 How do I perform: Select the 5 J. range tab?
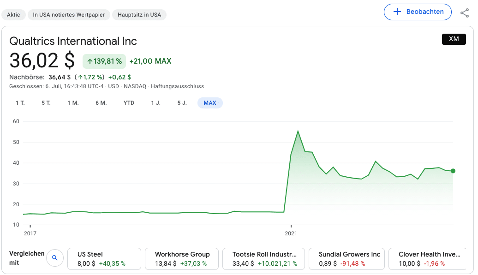click(182, 103)
